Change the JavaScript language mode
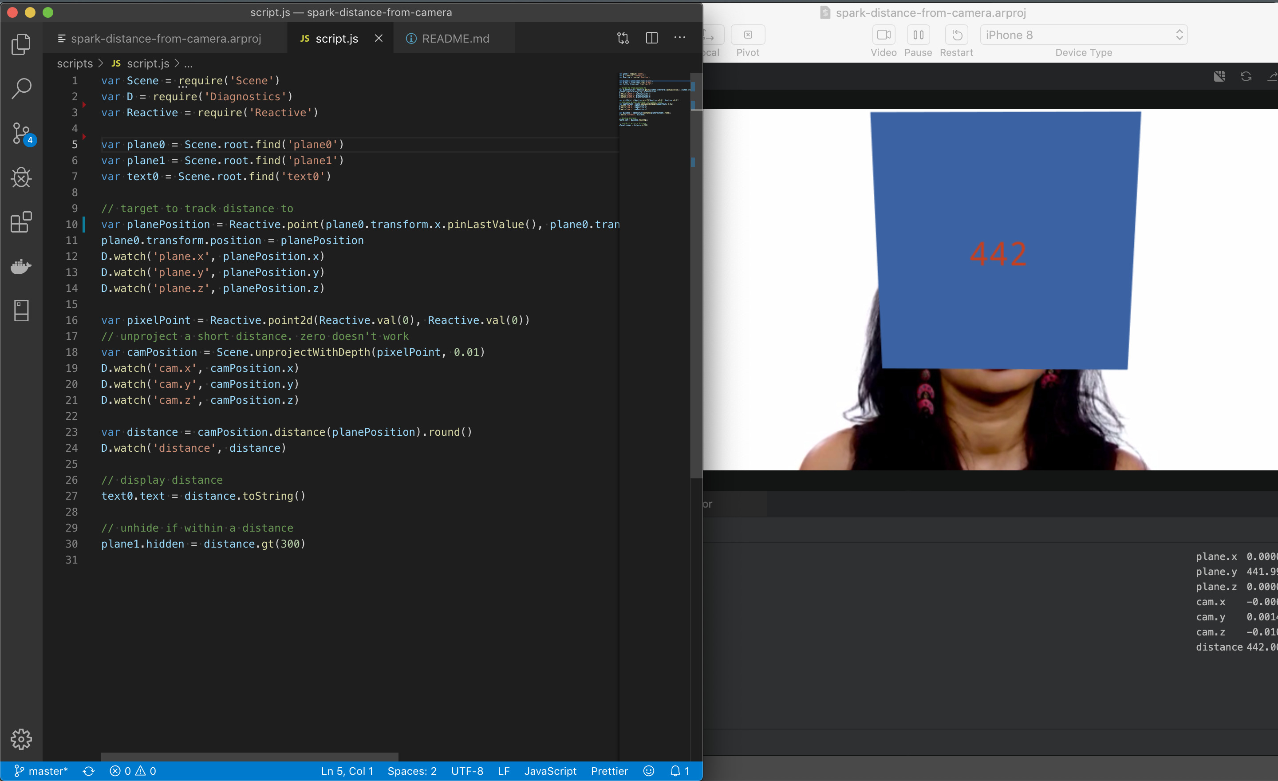1278x781 pixels. (550, 771)
